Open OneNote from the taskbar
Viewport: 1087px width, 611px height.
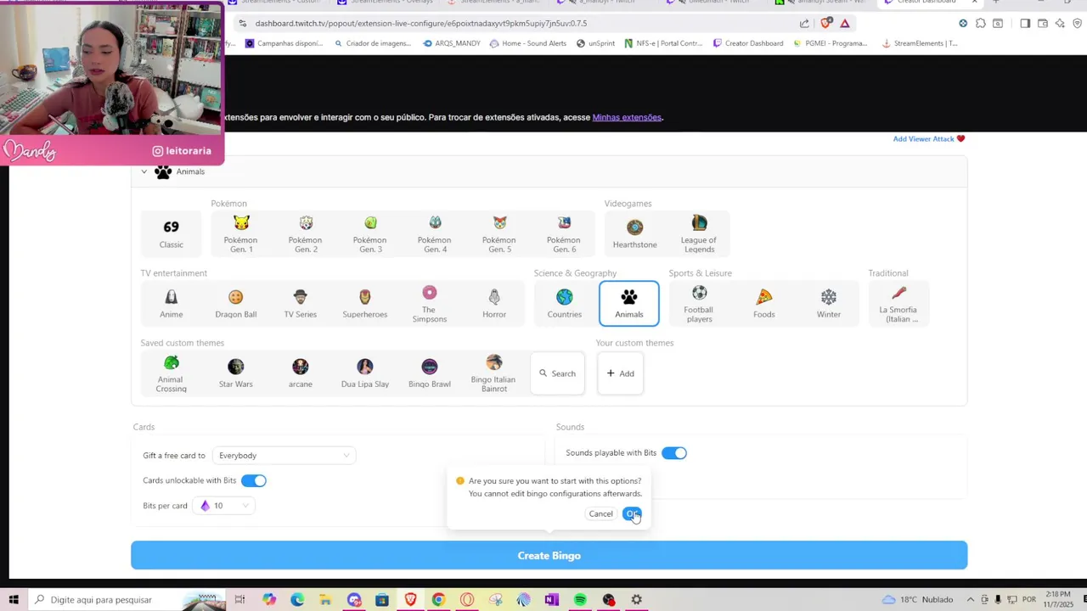tap(552, 599)
